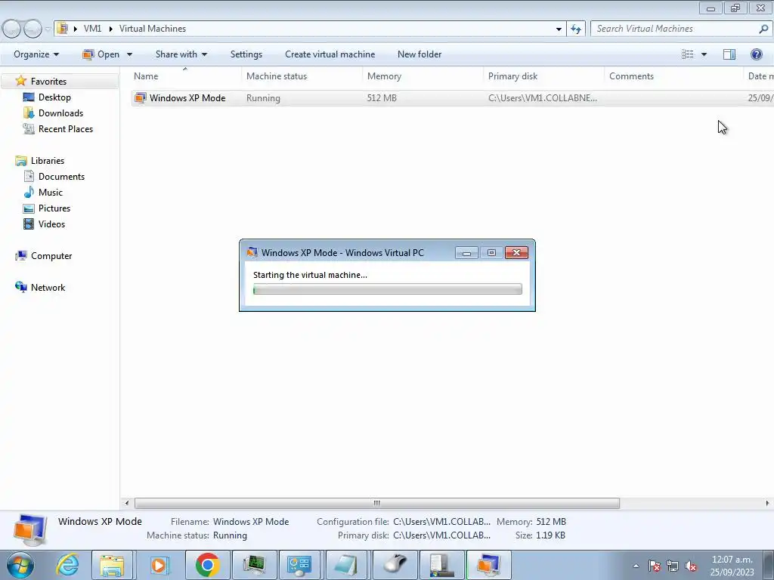Expand the arrow before VM1 in the address bar
The height and width of the screenshot is (580, 774).
pyautogui.click(x=76, y=29)
